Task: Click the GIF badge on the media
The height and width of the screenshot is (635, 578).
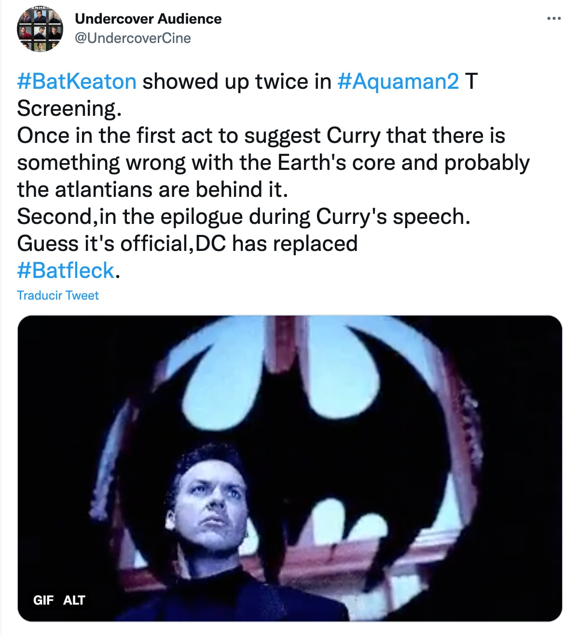Action: [43, 600]
